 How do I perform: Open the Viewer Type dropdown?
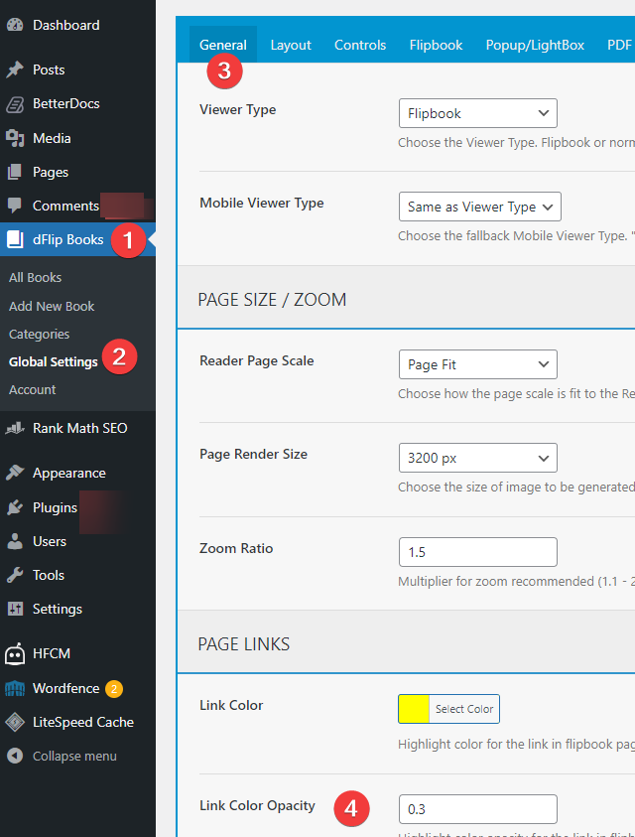[477, 113]
